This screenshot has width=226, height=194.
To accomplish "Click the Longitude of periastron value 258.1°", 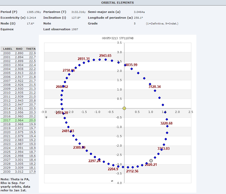I will pos(138,18).
